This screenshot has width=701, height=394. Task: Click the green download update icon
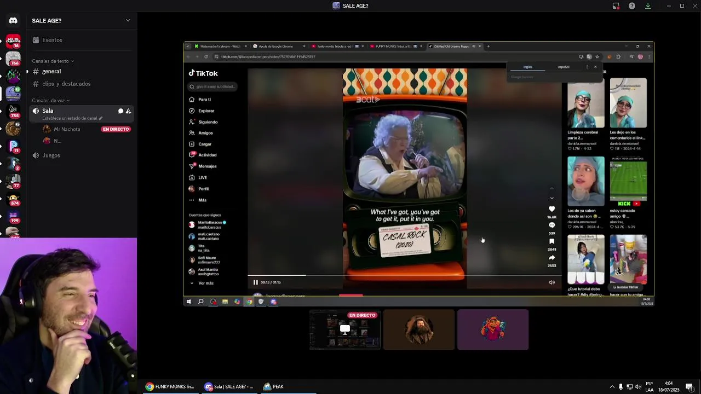[648, 6]
